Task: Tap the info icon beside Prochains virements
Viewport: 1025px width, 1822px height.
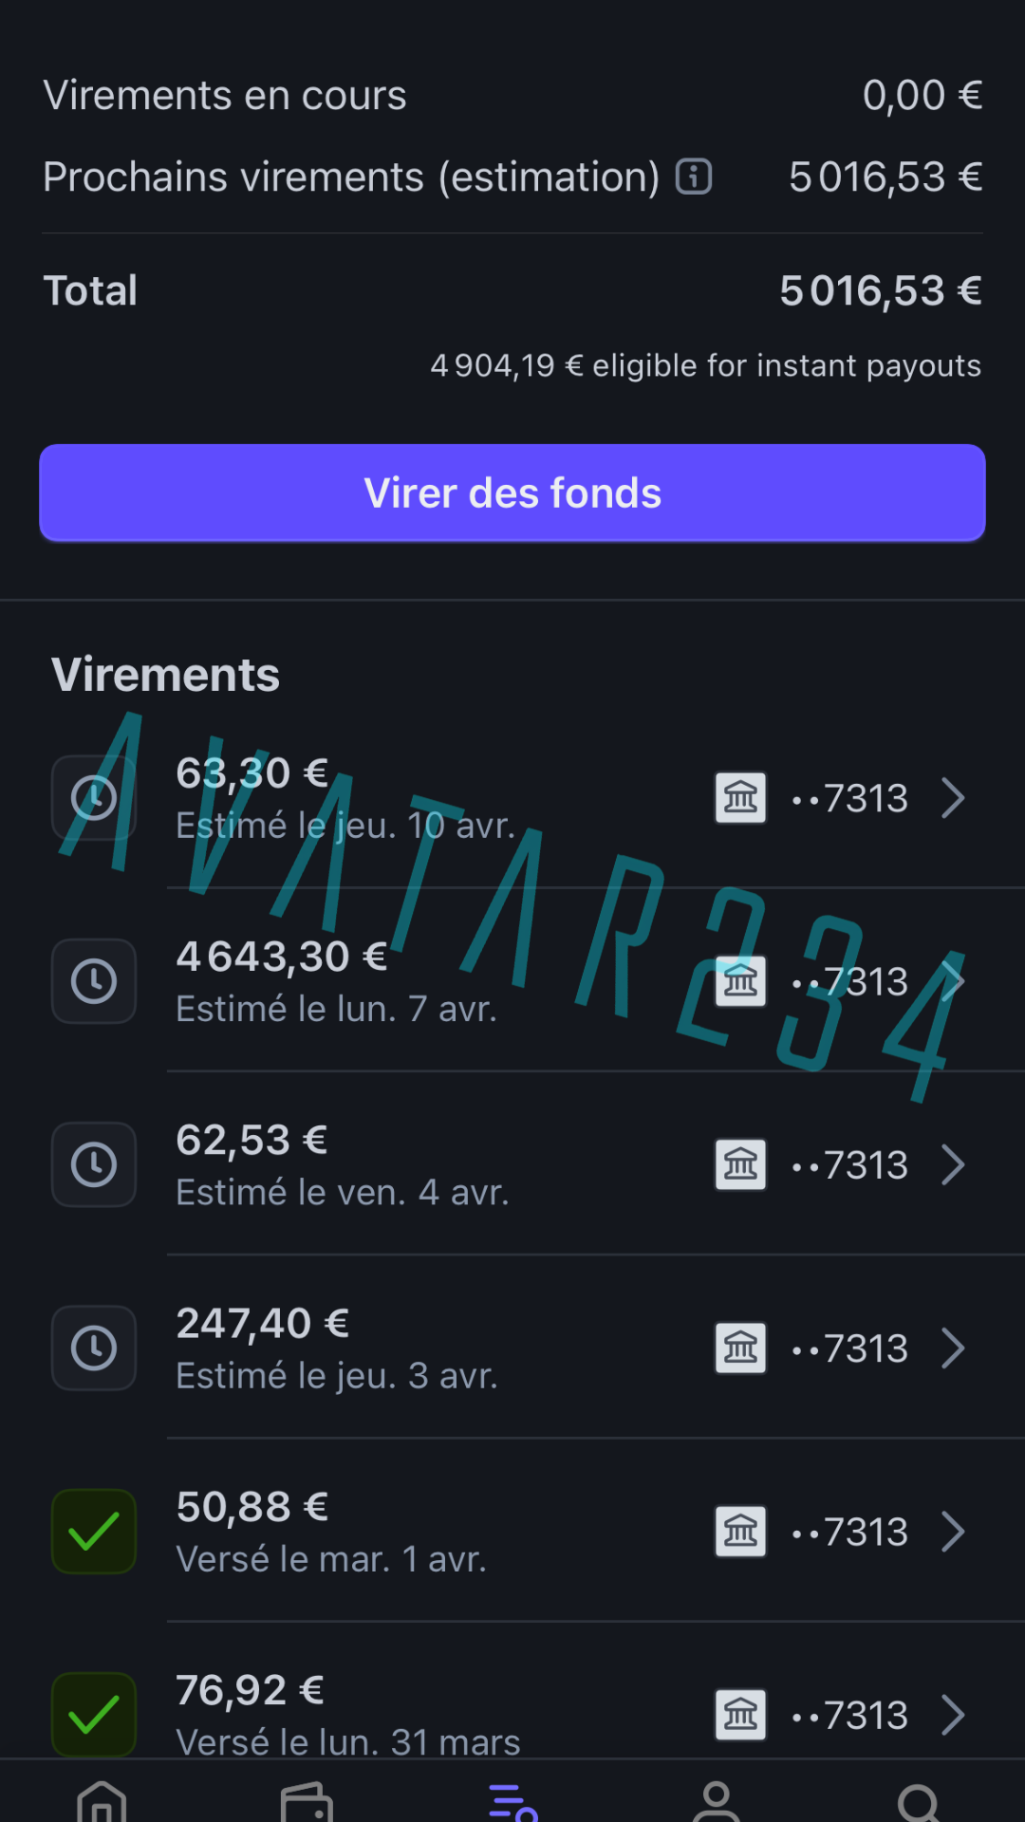Action: point(694,177)
